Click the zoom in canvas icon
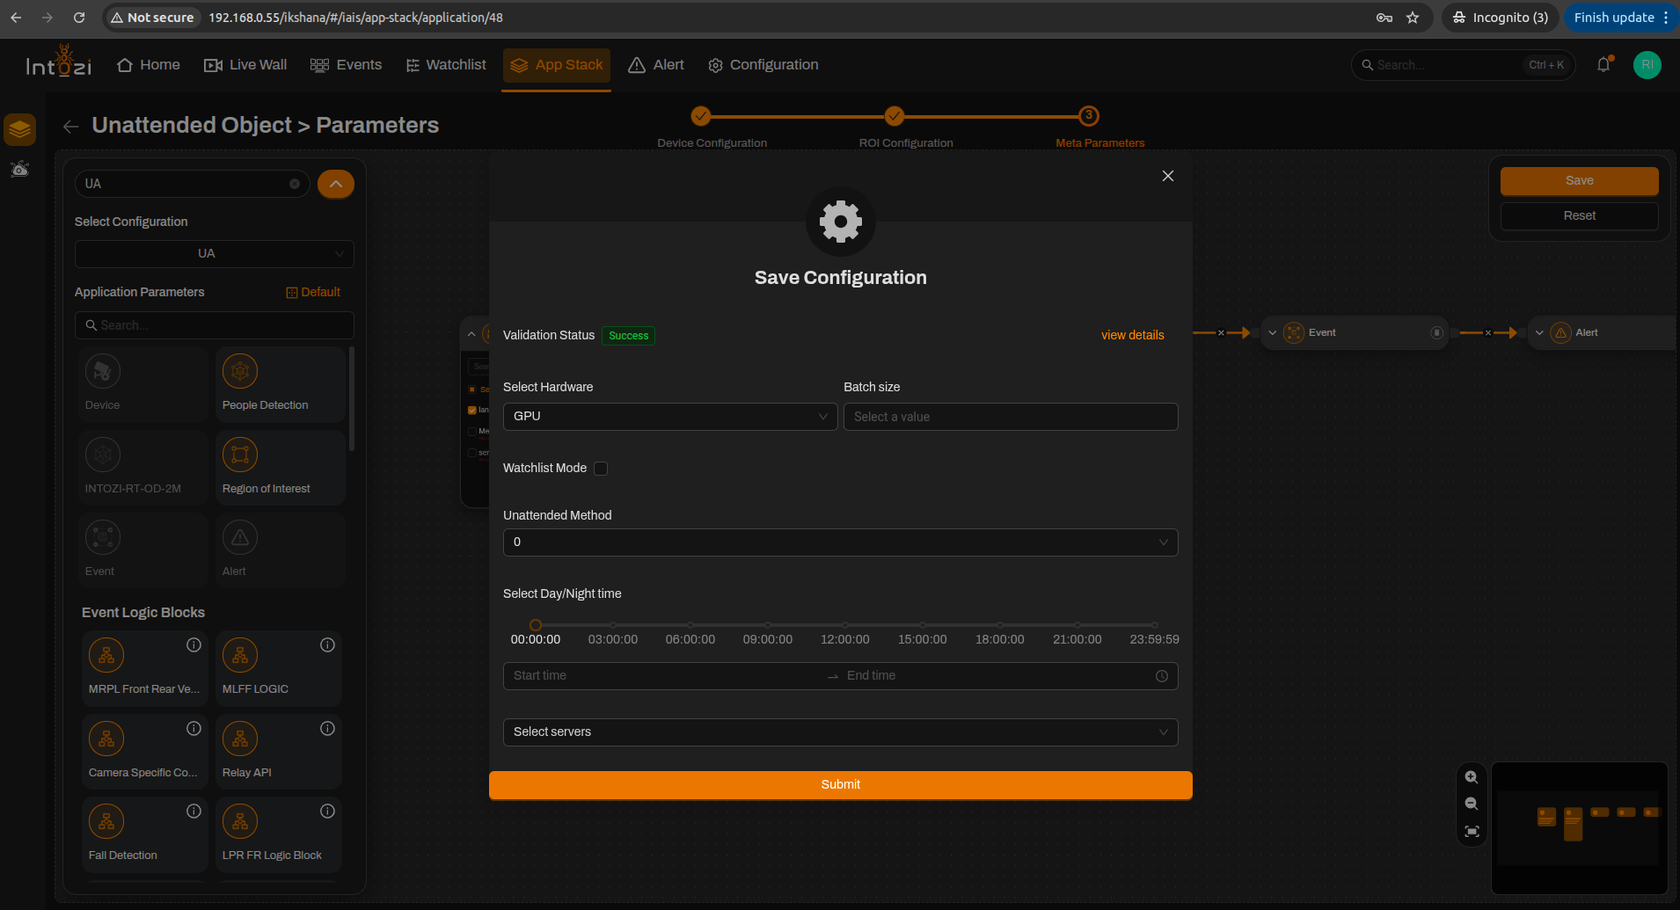 1472,777
